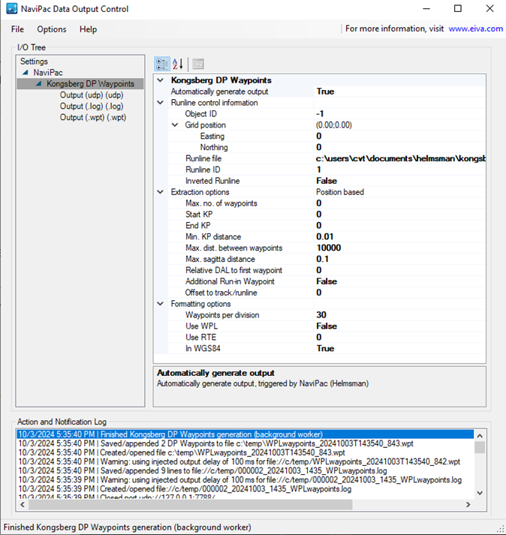Toggle Additional Run-in Waypoint False value

399,281
